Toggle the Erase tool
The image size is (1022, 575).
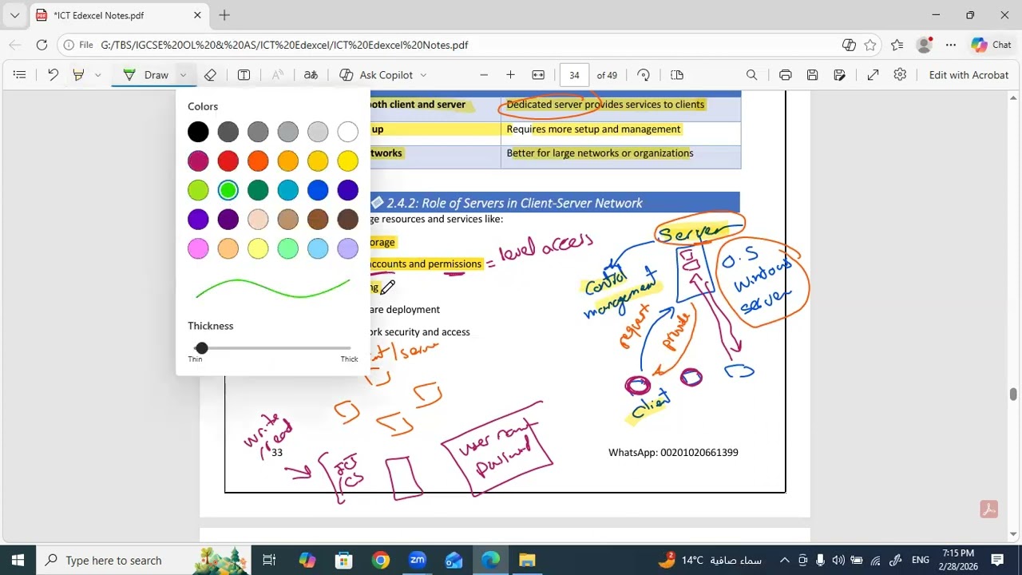pos(210,75)
